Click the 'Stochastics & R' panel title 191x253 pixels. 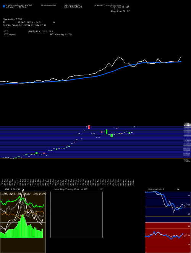(x=156, y=189)
